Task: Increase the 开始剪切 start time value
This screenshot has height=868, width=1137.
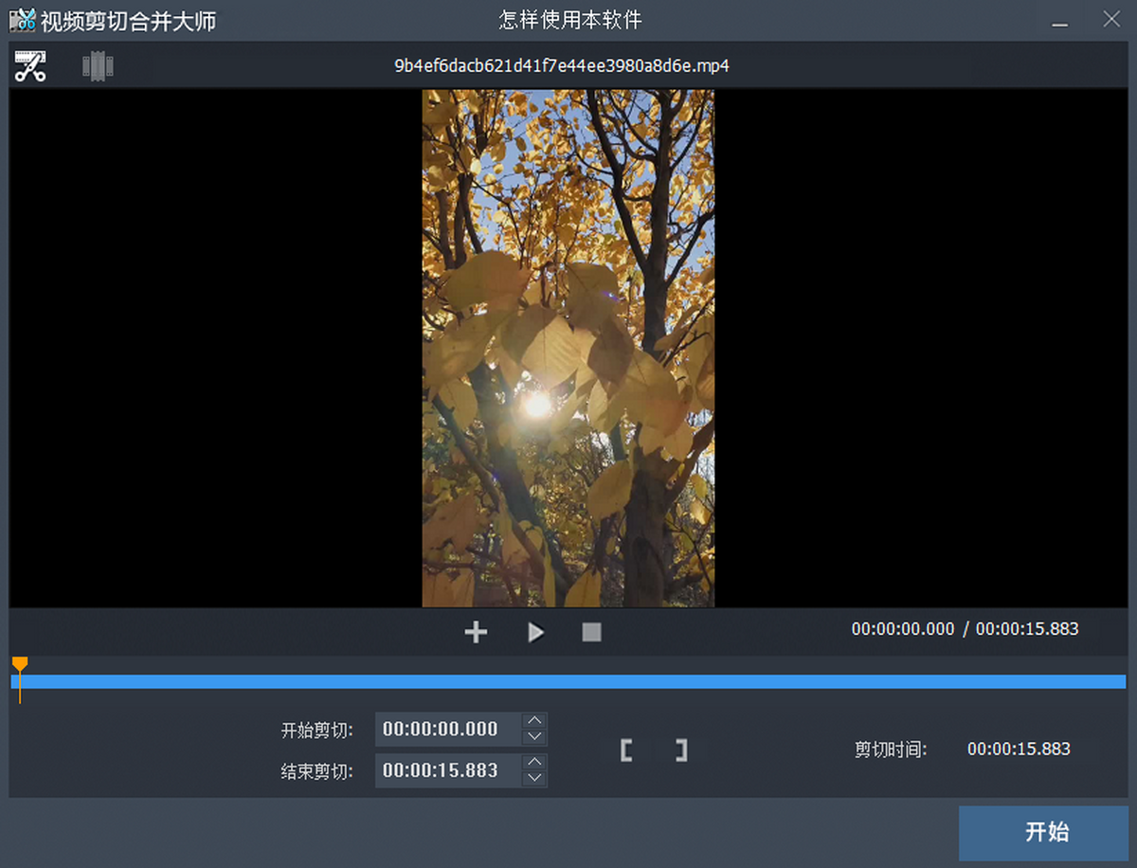Action: click(534, 721)
